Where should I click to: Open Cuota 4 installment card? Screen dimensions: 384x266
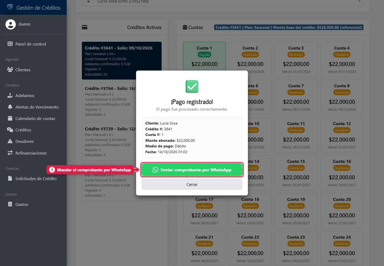342,59
